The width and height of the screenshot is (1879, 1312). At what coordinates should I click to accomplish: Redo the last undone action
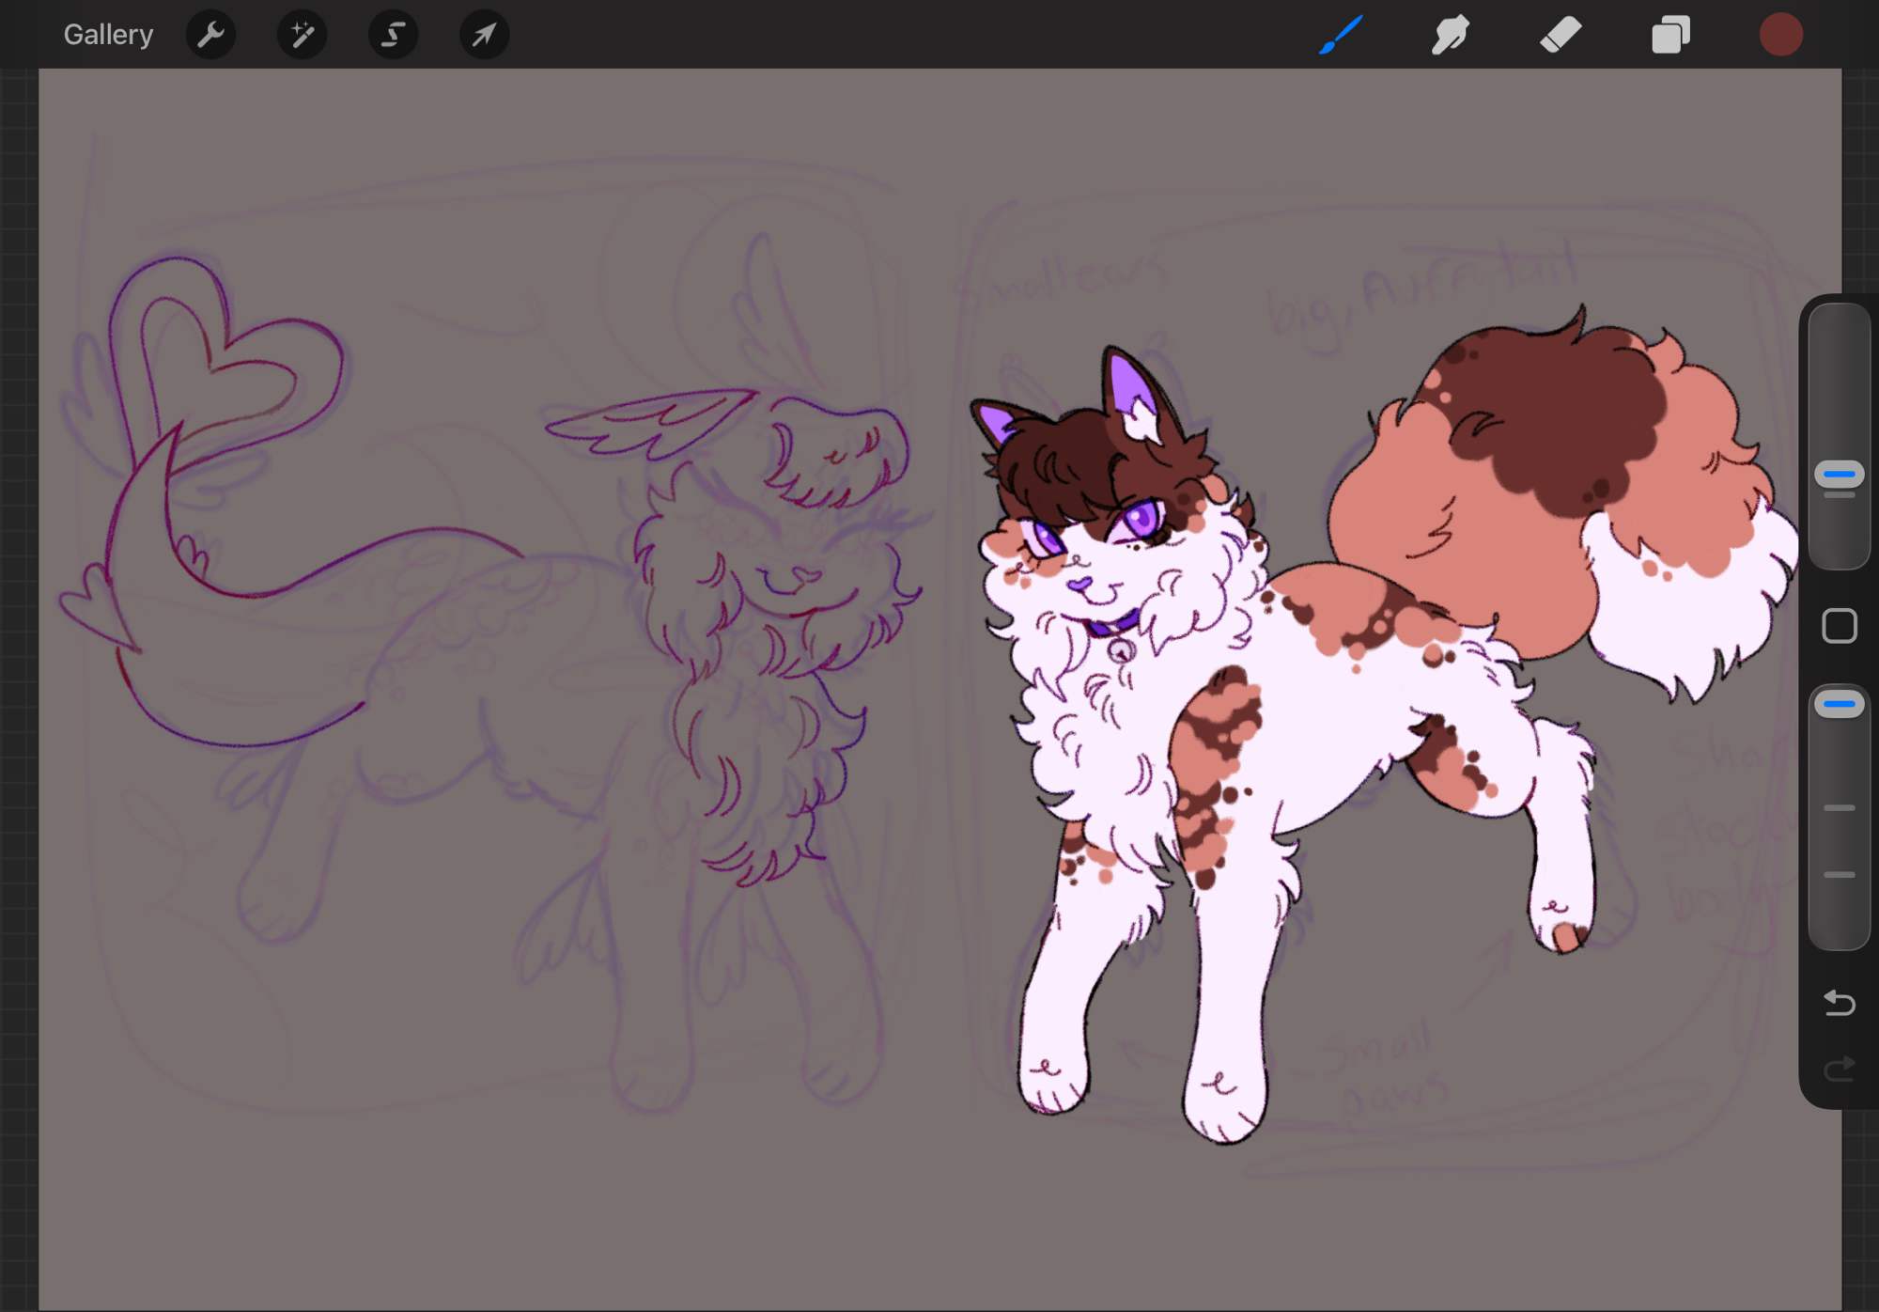(x=1839, y=1069)
